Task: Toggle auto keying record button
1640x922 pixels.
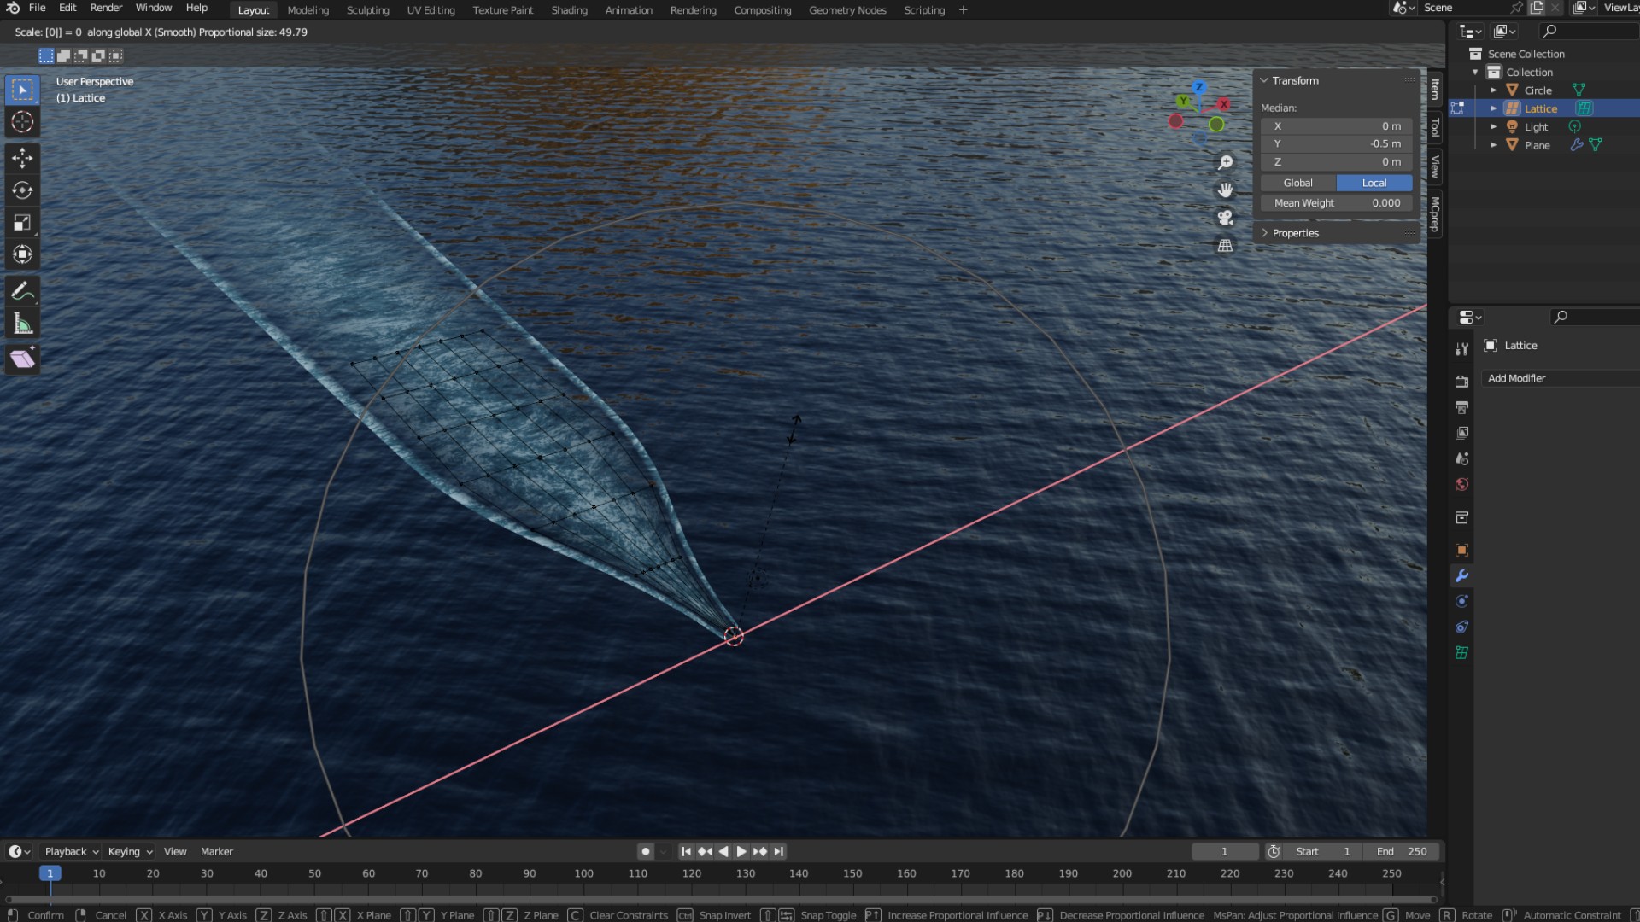Action: pyautogui.click(x=646, y=851)
